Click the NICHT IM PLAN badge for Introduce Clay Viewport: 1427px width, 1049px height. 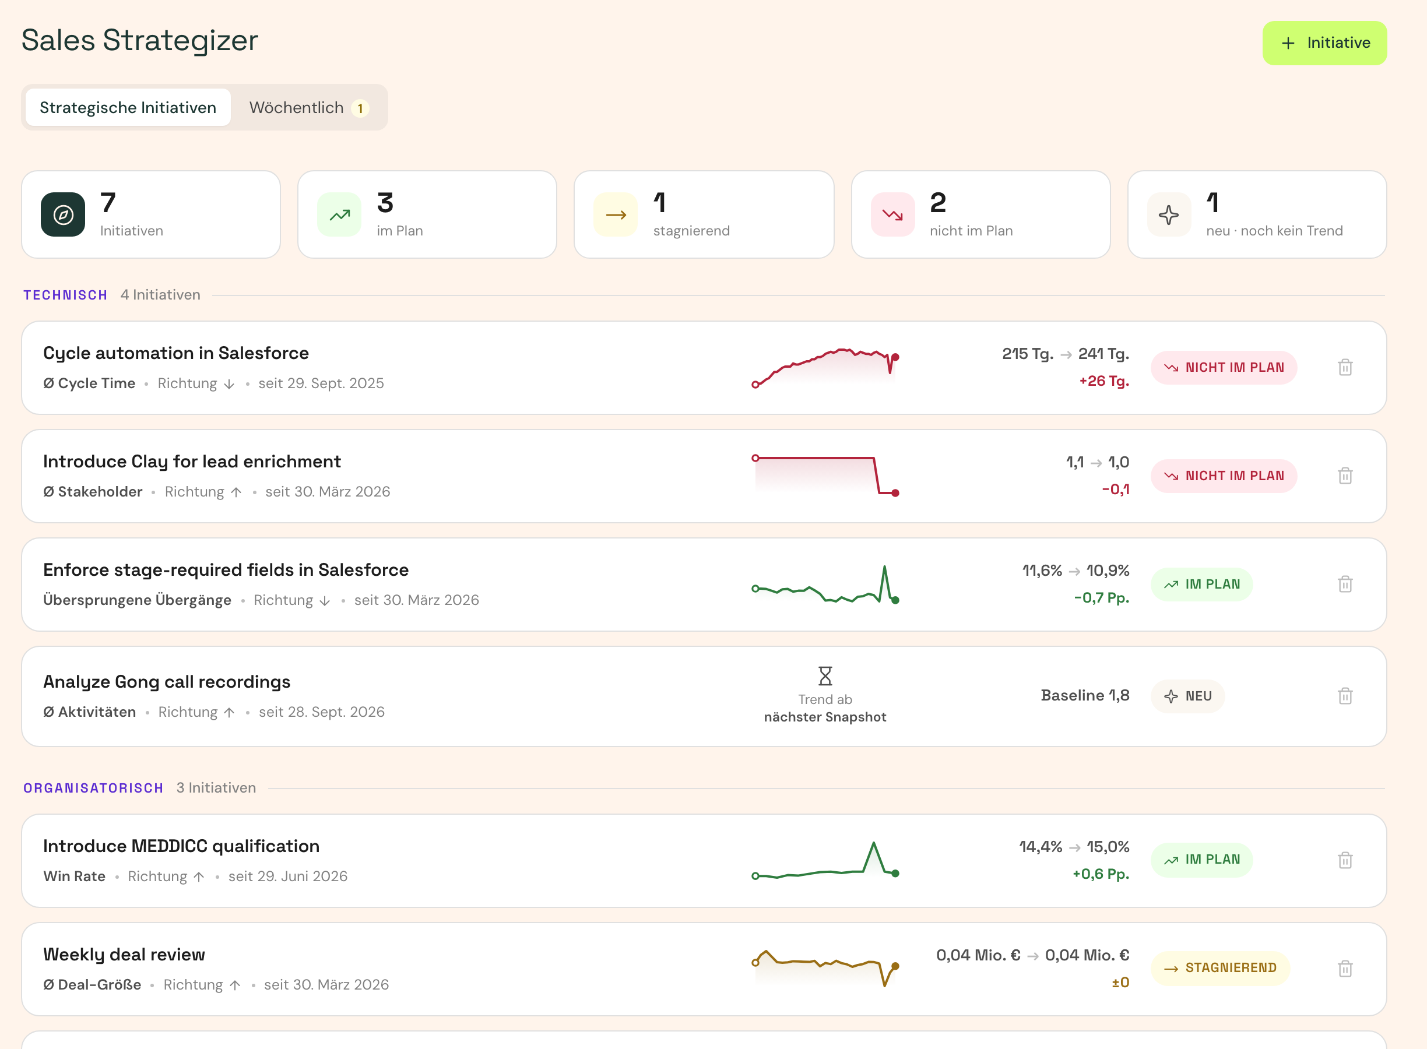[x=1223, y=476]
